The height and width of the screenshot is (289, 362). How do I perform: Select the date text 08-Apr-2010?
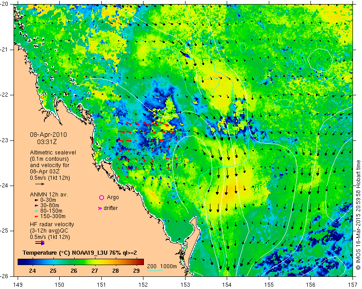[48, 135]
